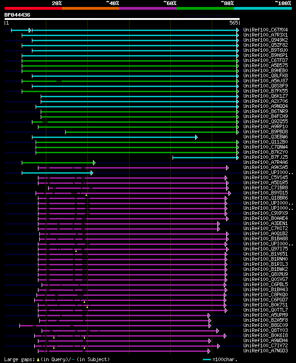The height and width of the screenshot is (363, 296).
Task: Select the UniRef100_C5VS45 label
Action: pyautogui.click(x=265, y=178)
